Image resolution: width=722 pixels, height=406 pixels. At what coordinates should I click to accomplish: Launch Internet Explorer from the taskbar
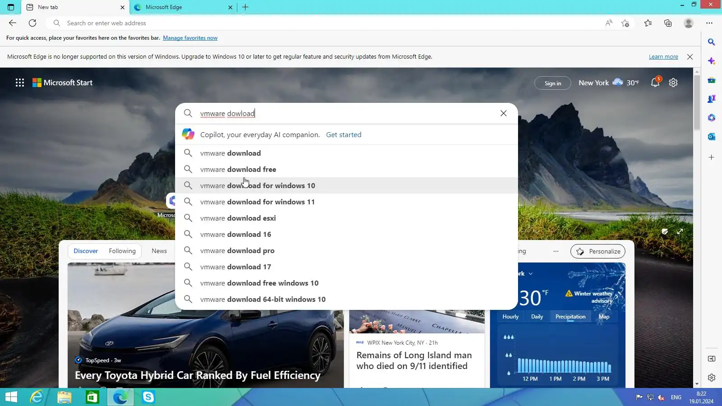point(37,397)
